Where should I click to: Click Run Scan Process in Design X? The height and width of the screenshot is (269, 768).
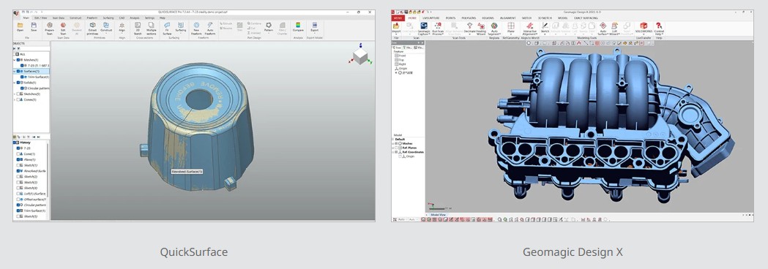coord(438,29)
